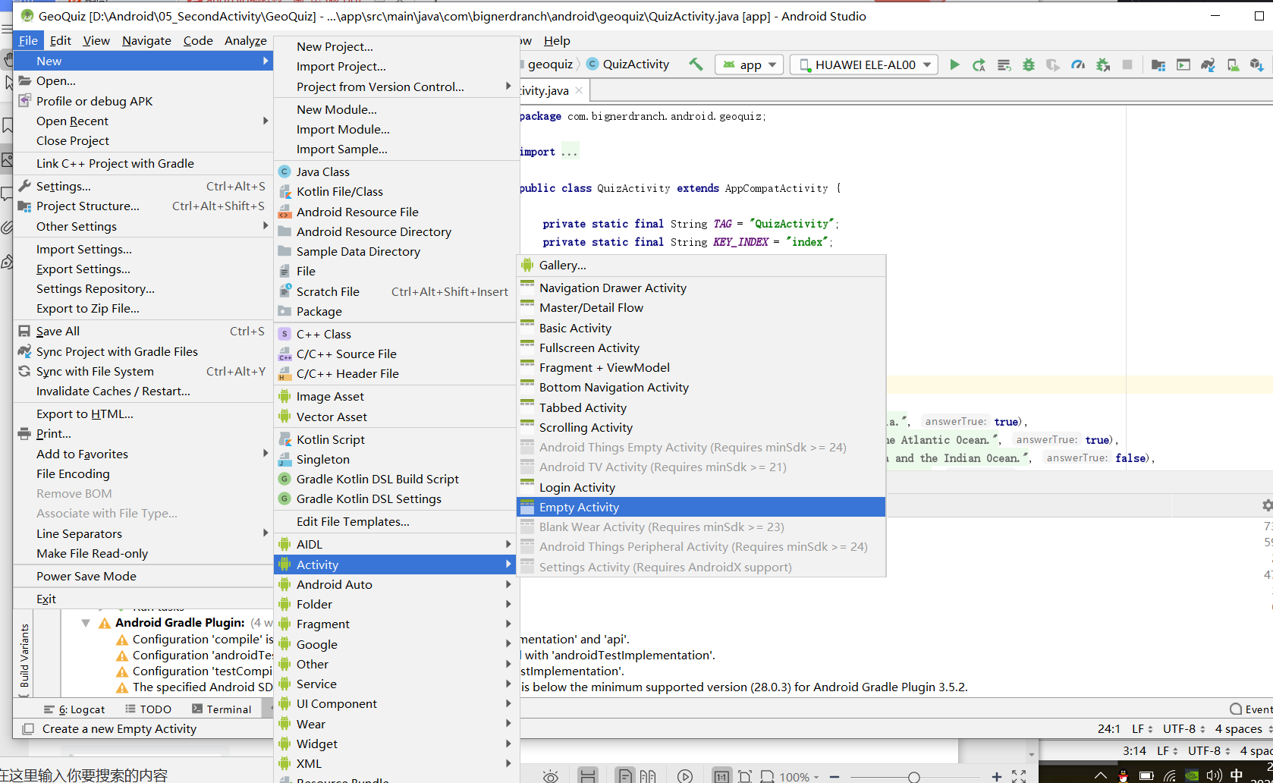Image resolution: width=1273 pixels, height=783 pixels.
Task: Select Vector Asset entry
Action: click(x=394, y=417)
